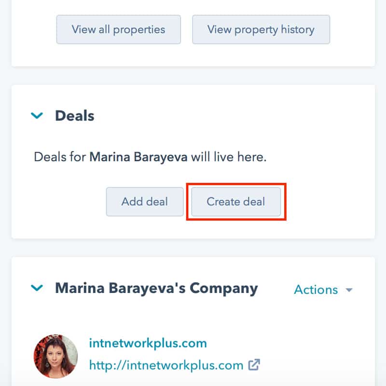386x386 pixels.
Task: Click the Actions dropdown caret icon
Action: coord(349,290)
